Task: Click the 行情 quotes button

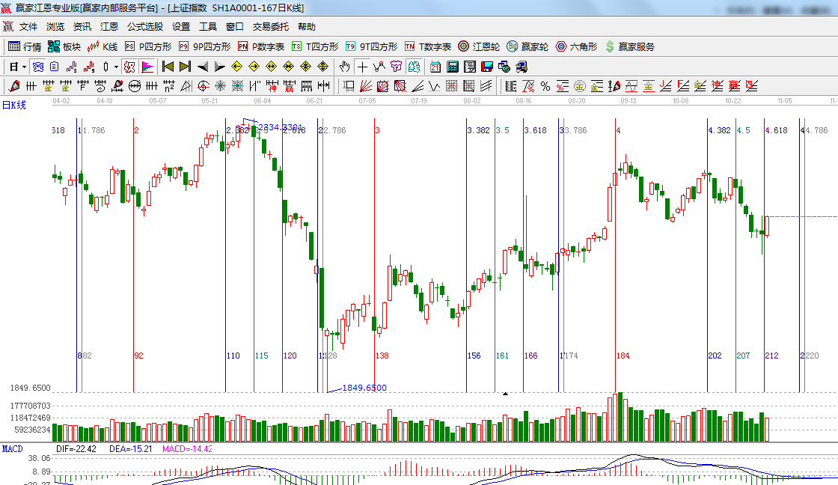Action: click(x=25, y=46)
